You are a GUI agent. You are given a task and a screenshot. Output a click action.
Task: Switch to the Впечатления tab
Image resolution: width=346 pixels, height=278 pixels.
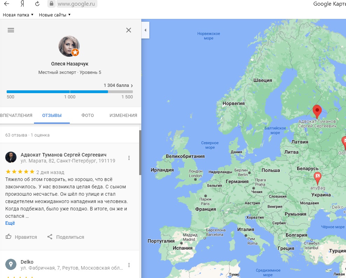click(16, 115)
